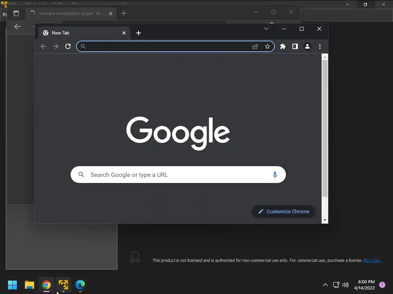This screenshot has height=294, width=393.
Task: Close the vmware workstation player tab in Edge
Action: 111,13
